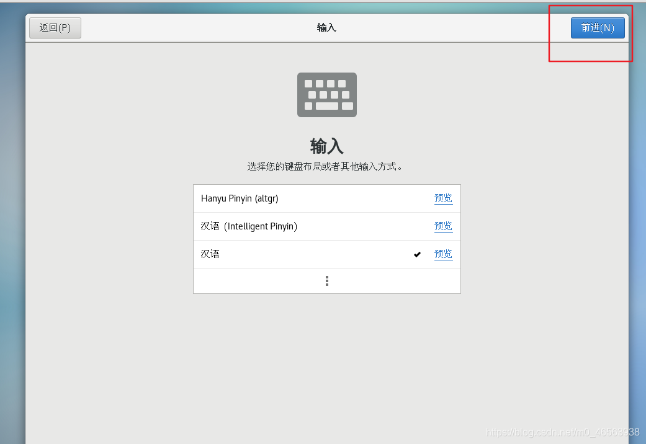The height and width of the screenshot is (444, 646).
Task: Preview the Hanyu Pinyin (altgr) layout
Action: [x=443, y=198]
